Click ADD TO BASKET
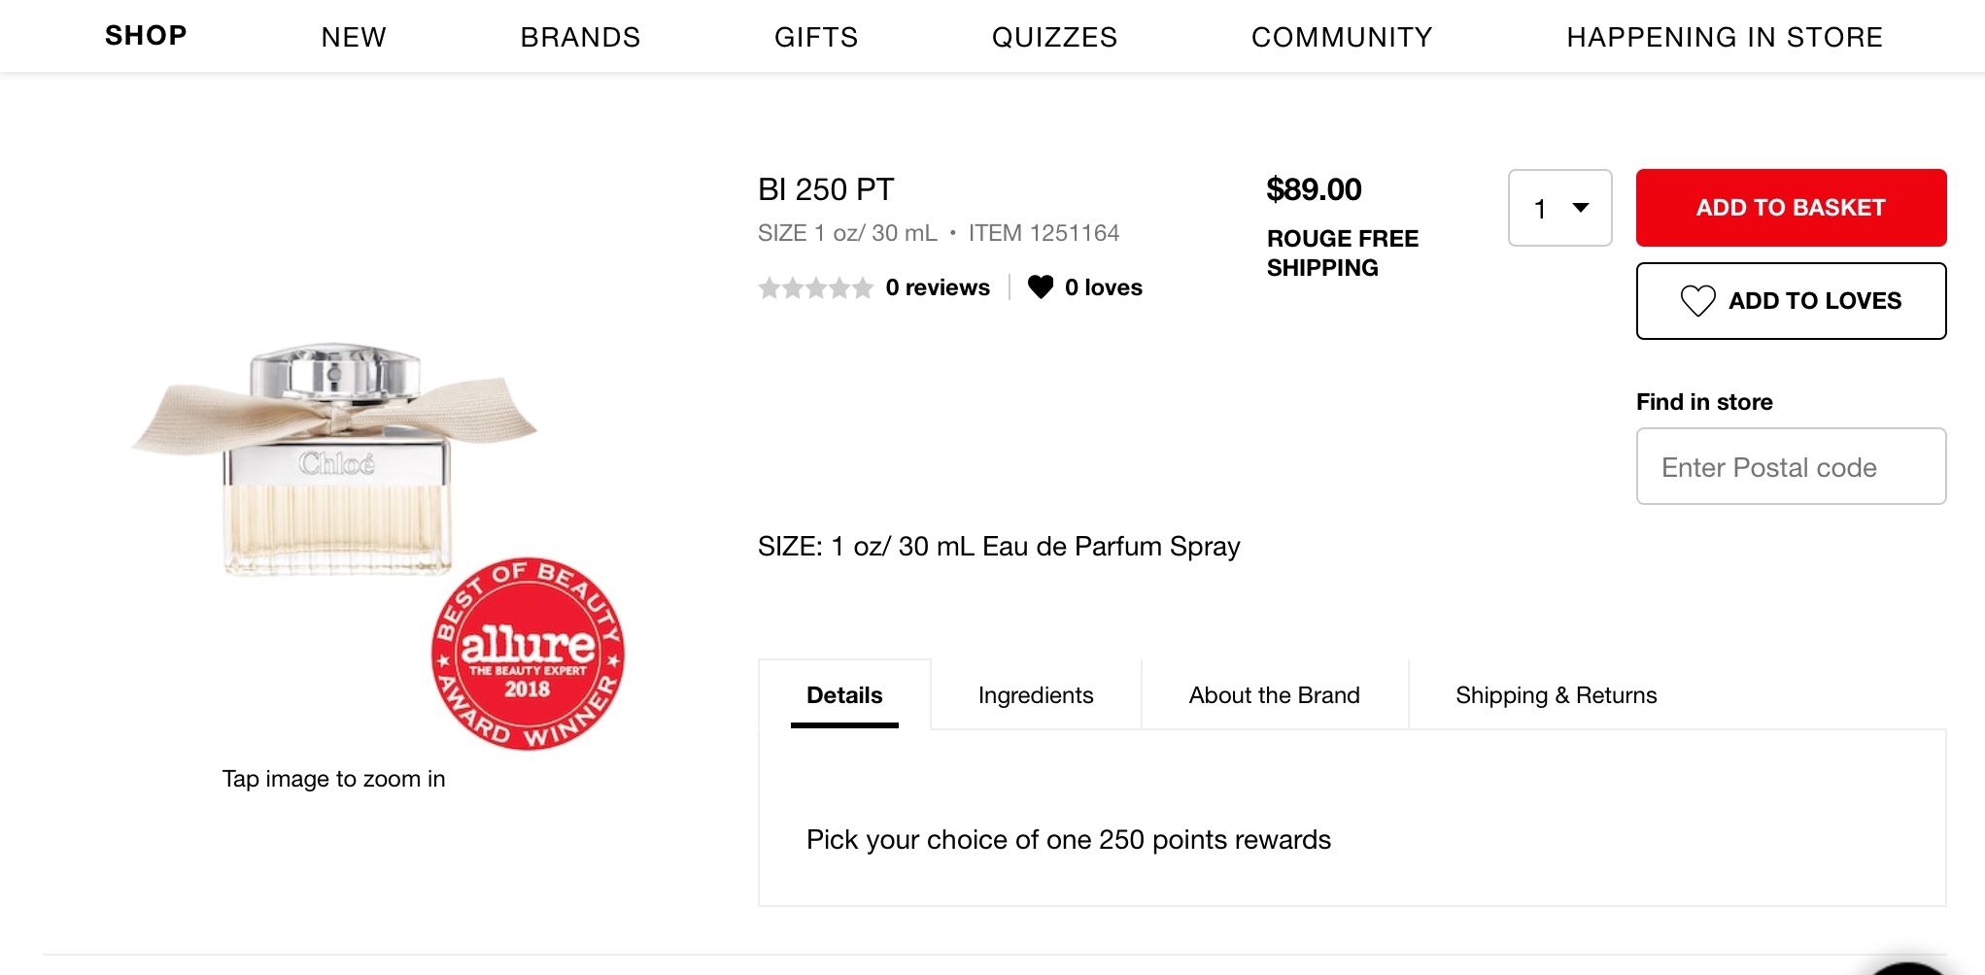The height and width of the screenshot is (975, 1985). [x=1790, y=207]
